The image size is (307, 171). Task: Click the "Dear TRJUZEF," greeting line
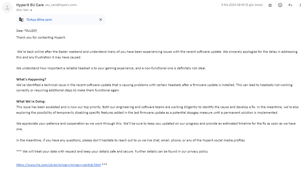(x=27, y=31)
